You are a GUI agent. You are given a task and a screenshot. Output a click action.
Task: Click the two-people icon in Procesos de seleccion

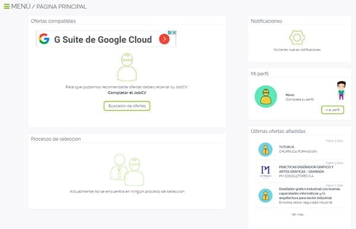(127, 170)
